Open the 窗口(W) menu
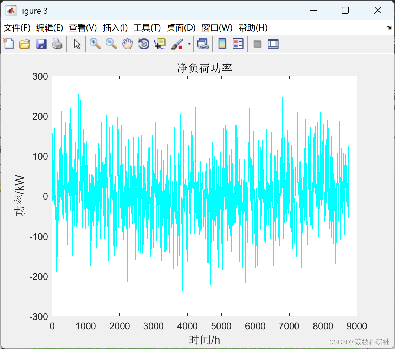This screenshot has height=349, width=395. [x=217, y=28]
